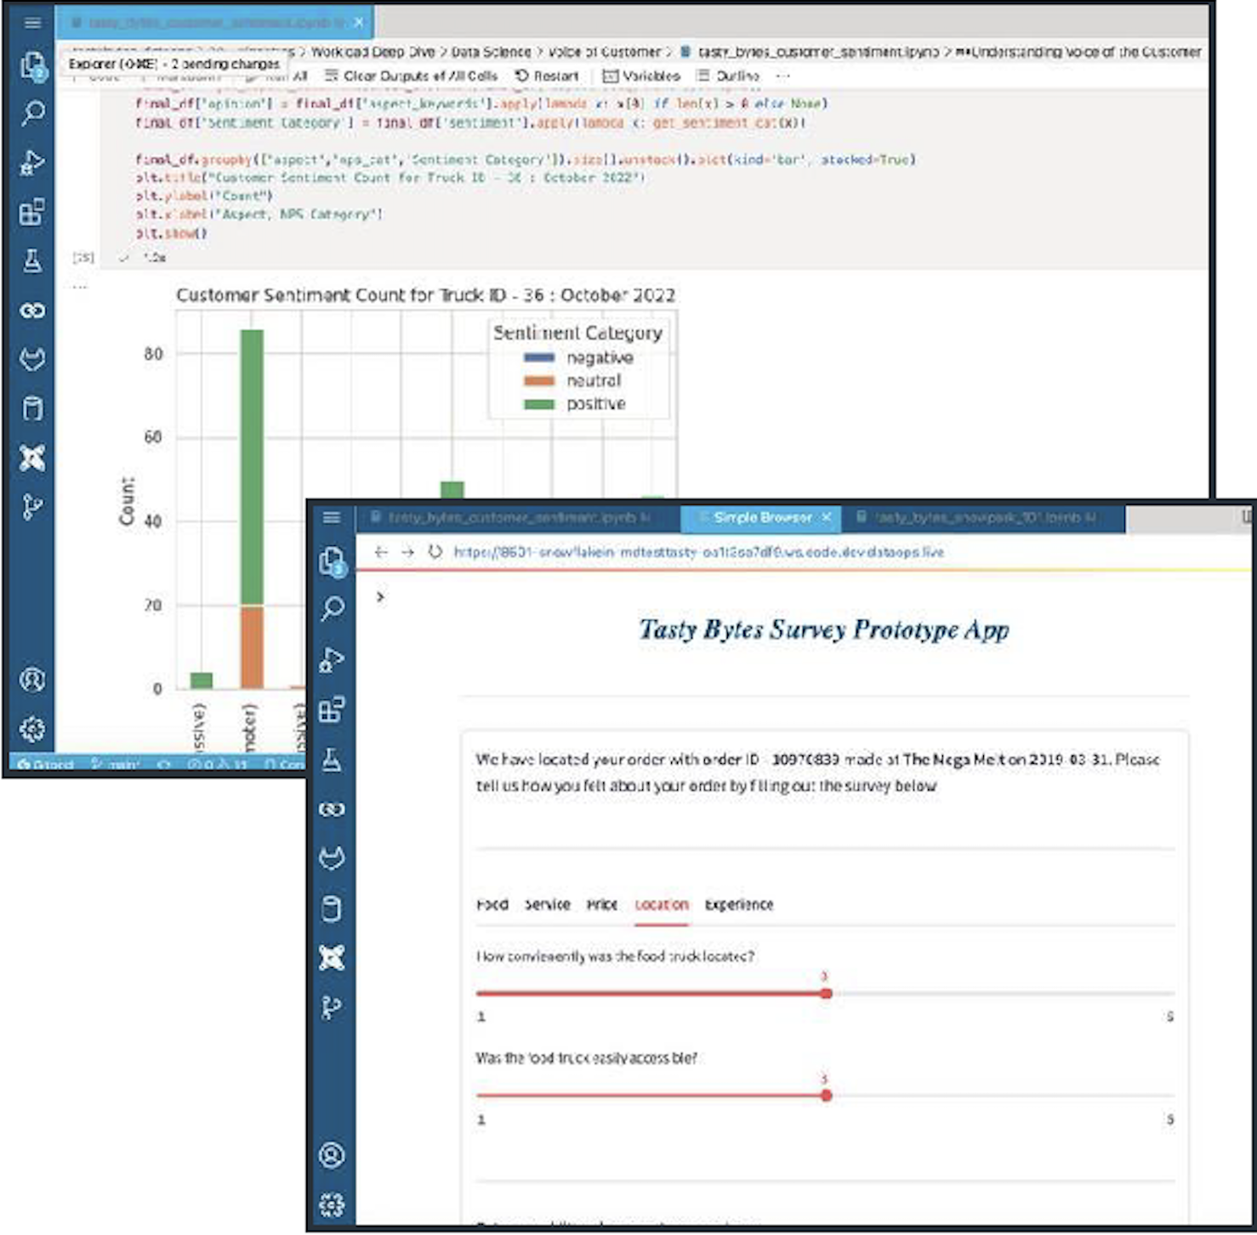
Task: Go forward in Simple Browser
Action: [x=408, y=552]
